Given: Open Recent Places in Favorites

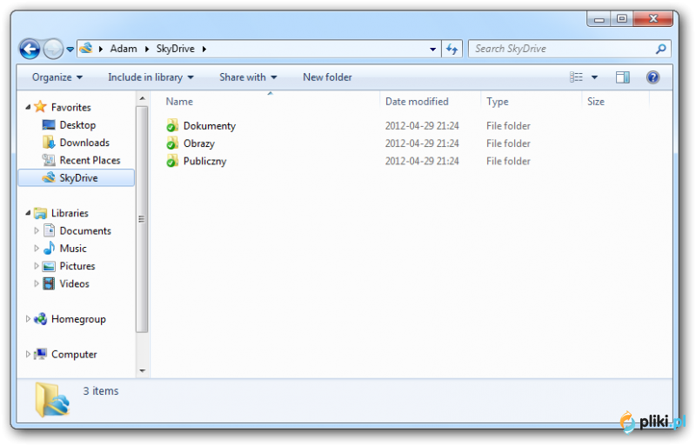Looking at the screenshot, I should coord(90,161).
